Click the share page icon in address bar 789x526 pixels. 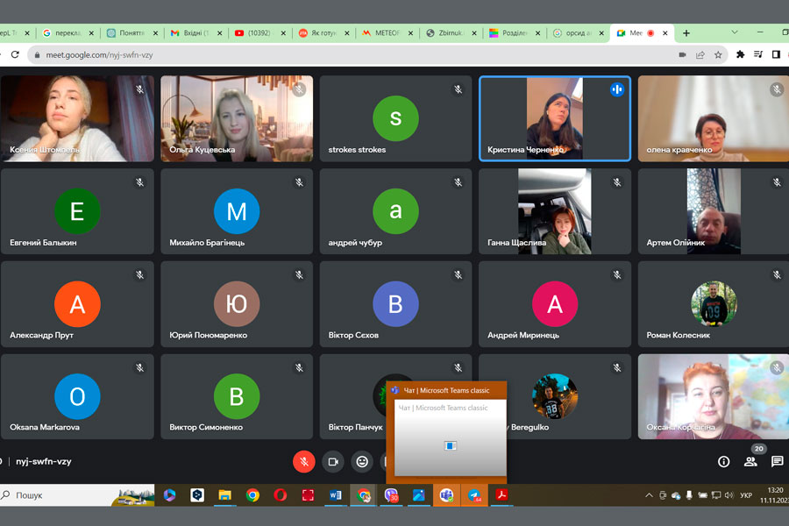point(700,55)
